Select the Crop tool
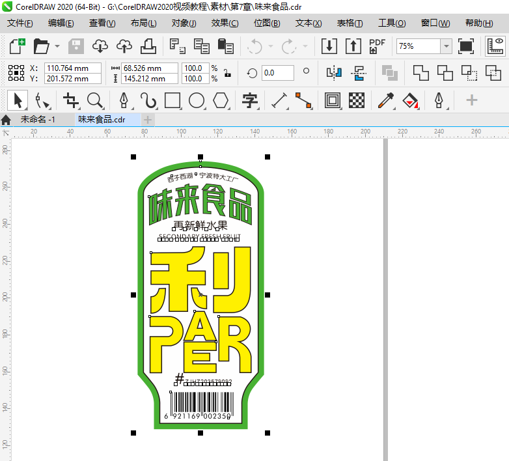 (70, 100)
